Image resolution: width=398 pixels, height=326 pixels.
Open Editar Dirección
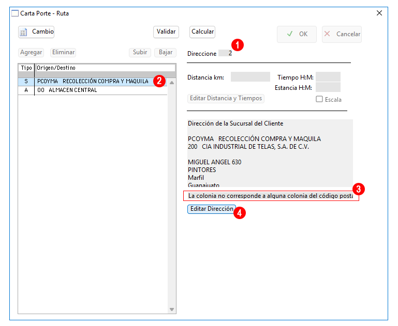click(212, 209)
